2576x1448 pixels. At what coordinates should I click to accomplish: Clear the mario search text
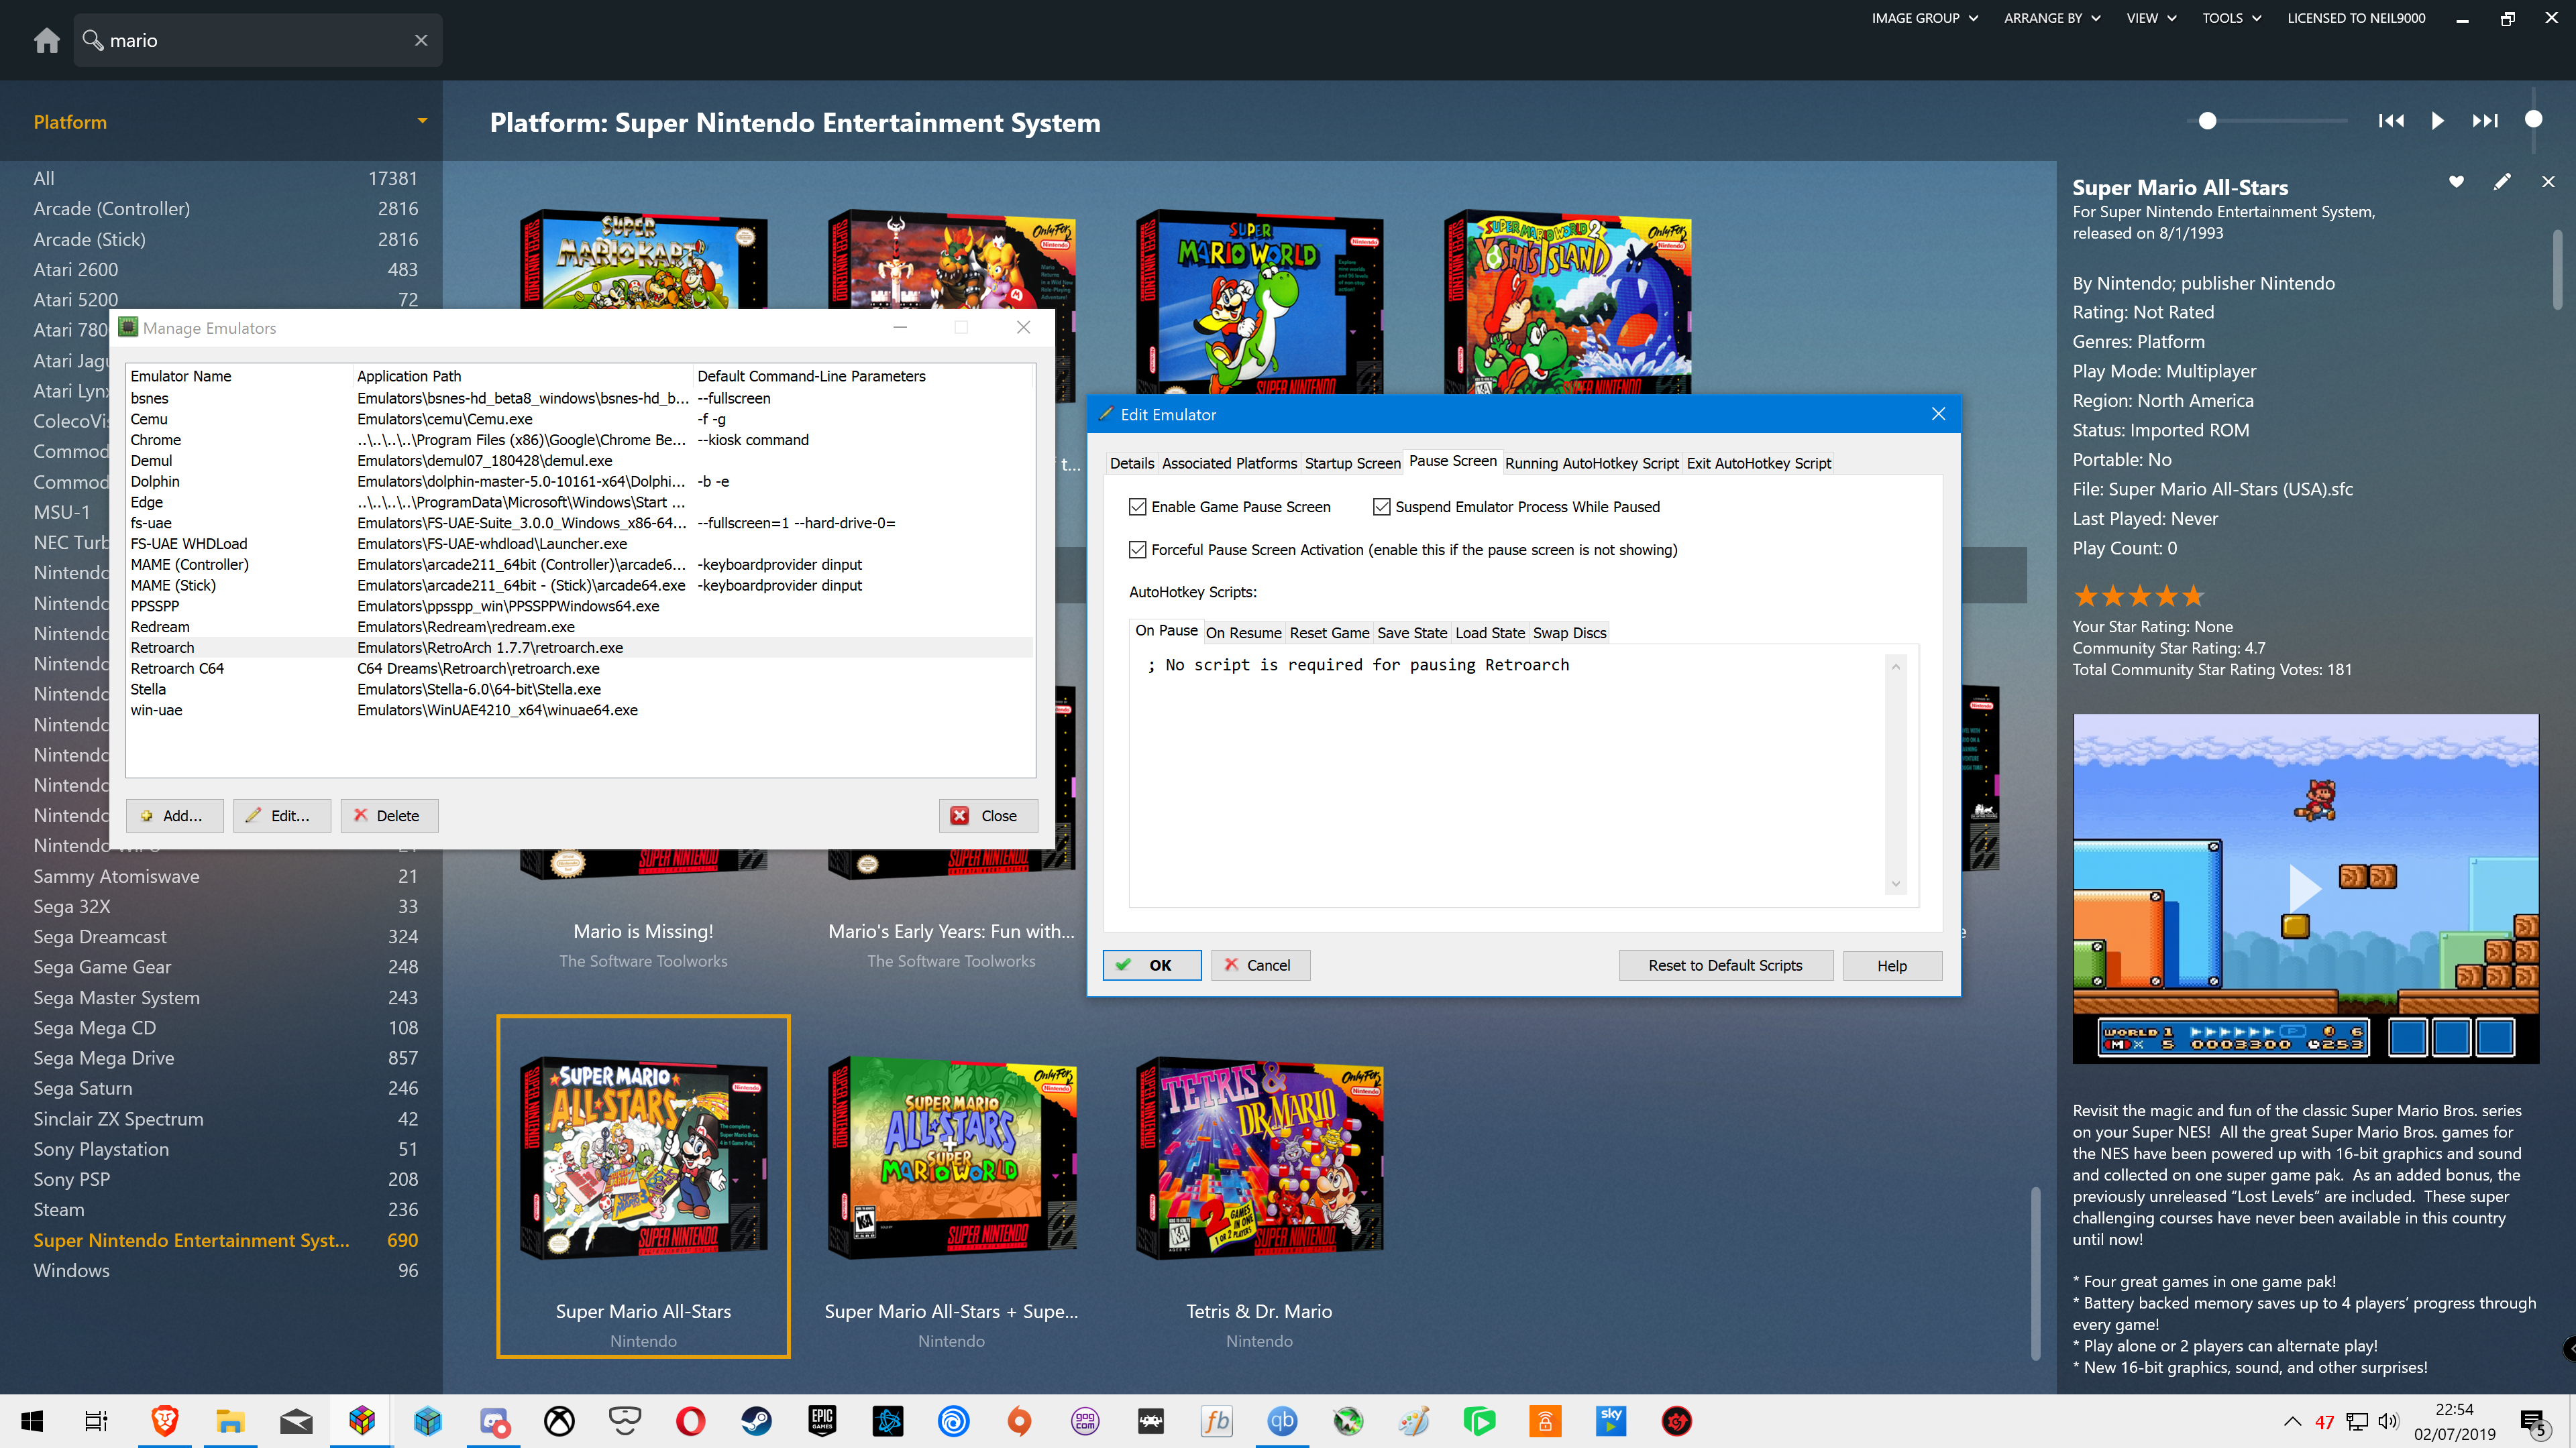pos(421,40)
